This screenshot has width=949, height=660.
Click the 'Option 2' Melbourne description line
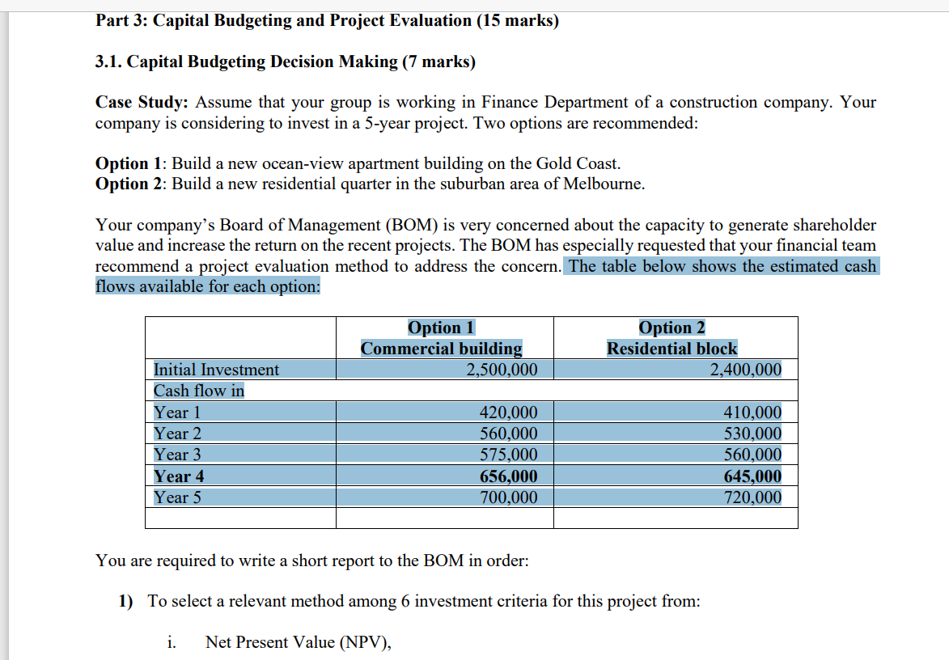click(x=370, y=184)
